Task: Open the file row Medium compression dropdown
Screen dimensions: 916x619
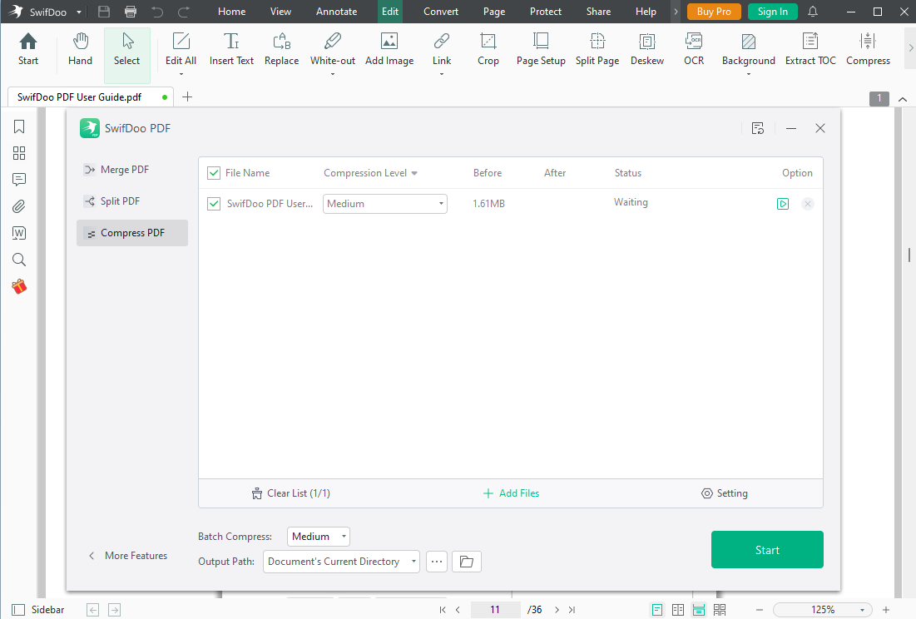Action: click(385, 204)
